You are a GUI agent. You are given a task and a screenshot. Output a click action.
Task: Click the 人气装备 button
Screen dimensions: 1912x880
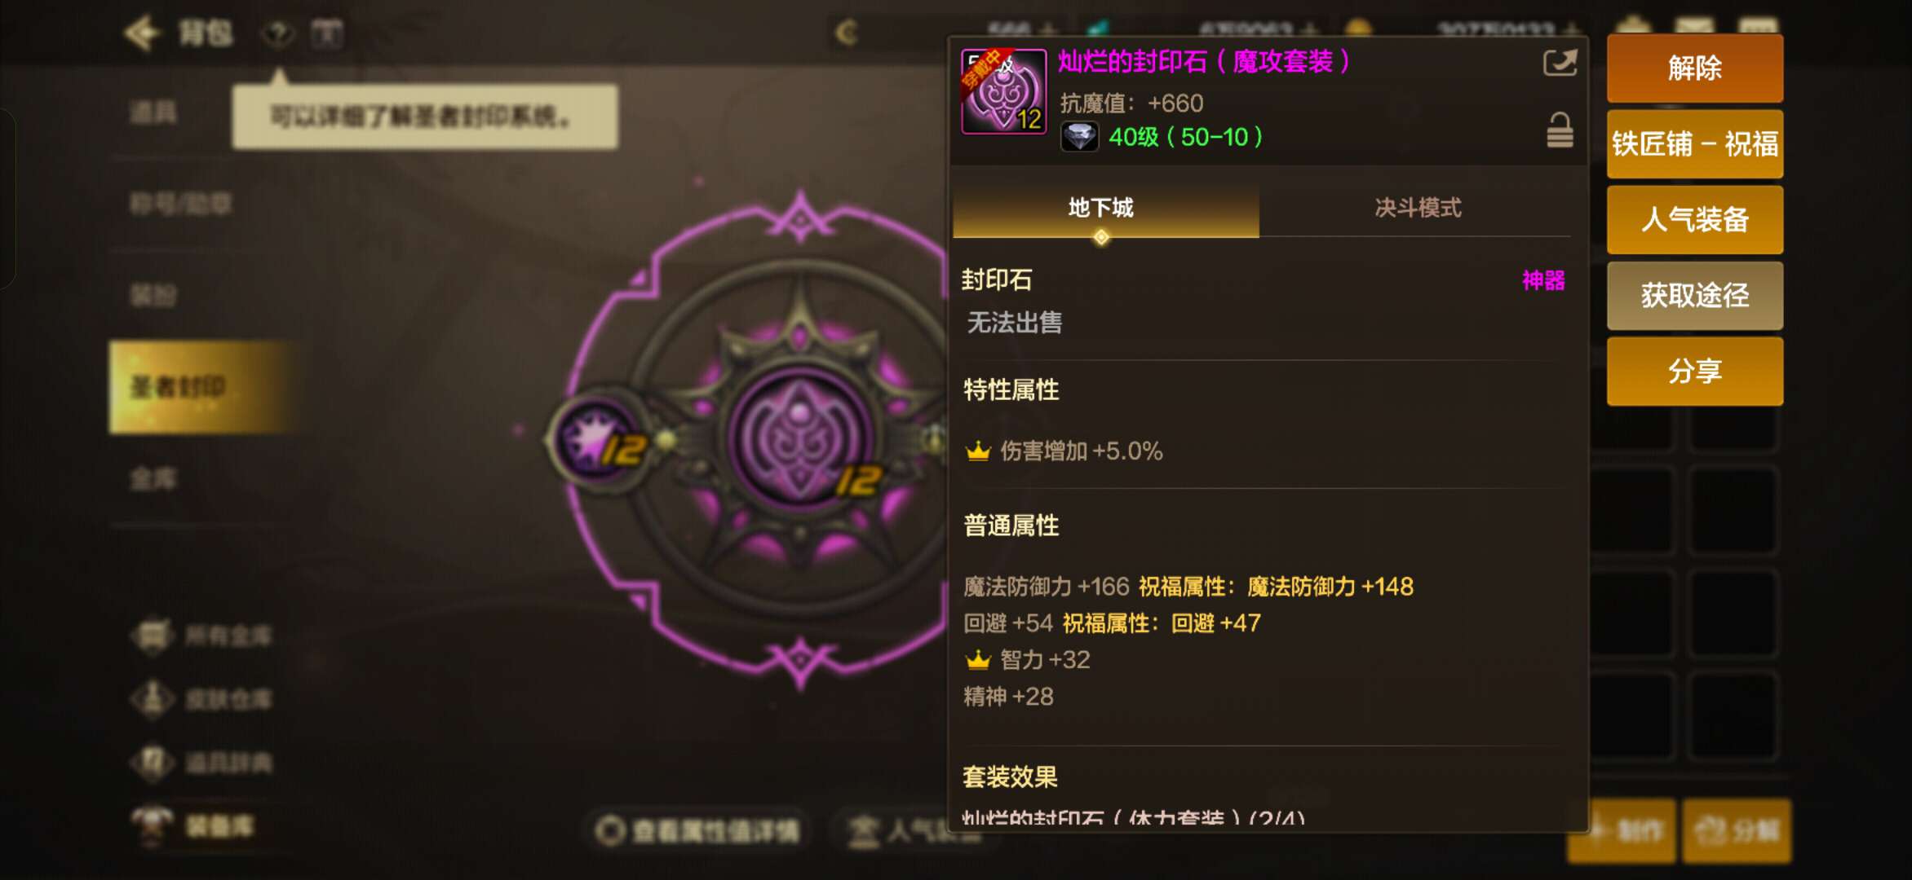tap(1695, 220)
